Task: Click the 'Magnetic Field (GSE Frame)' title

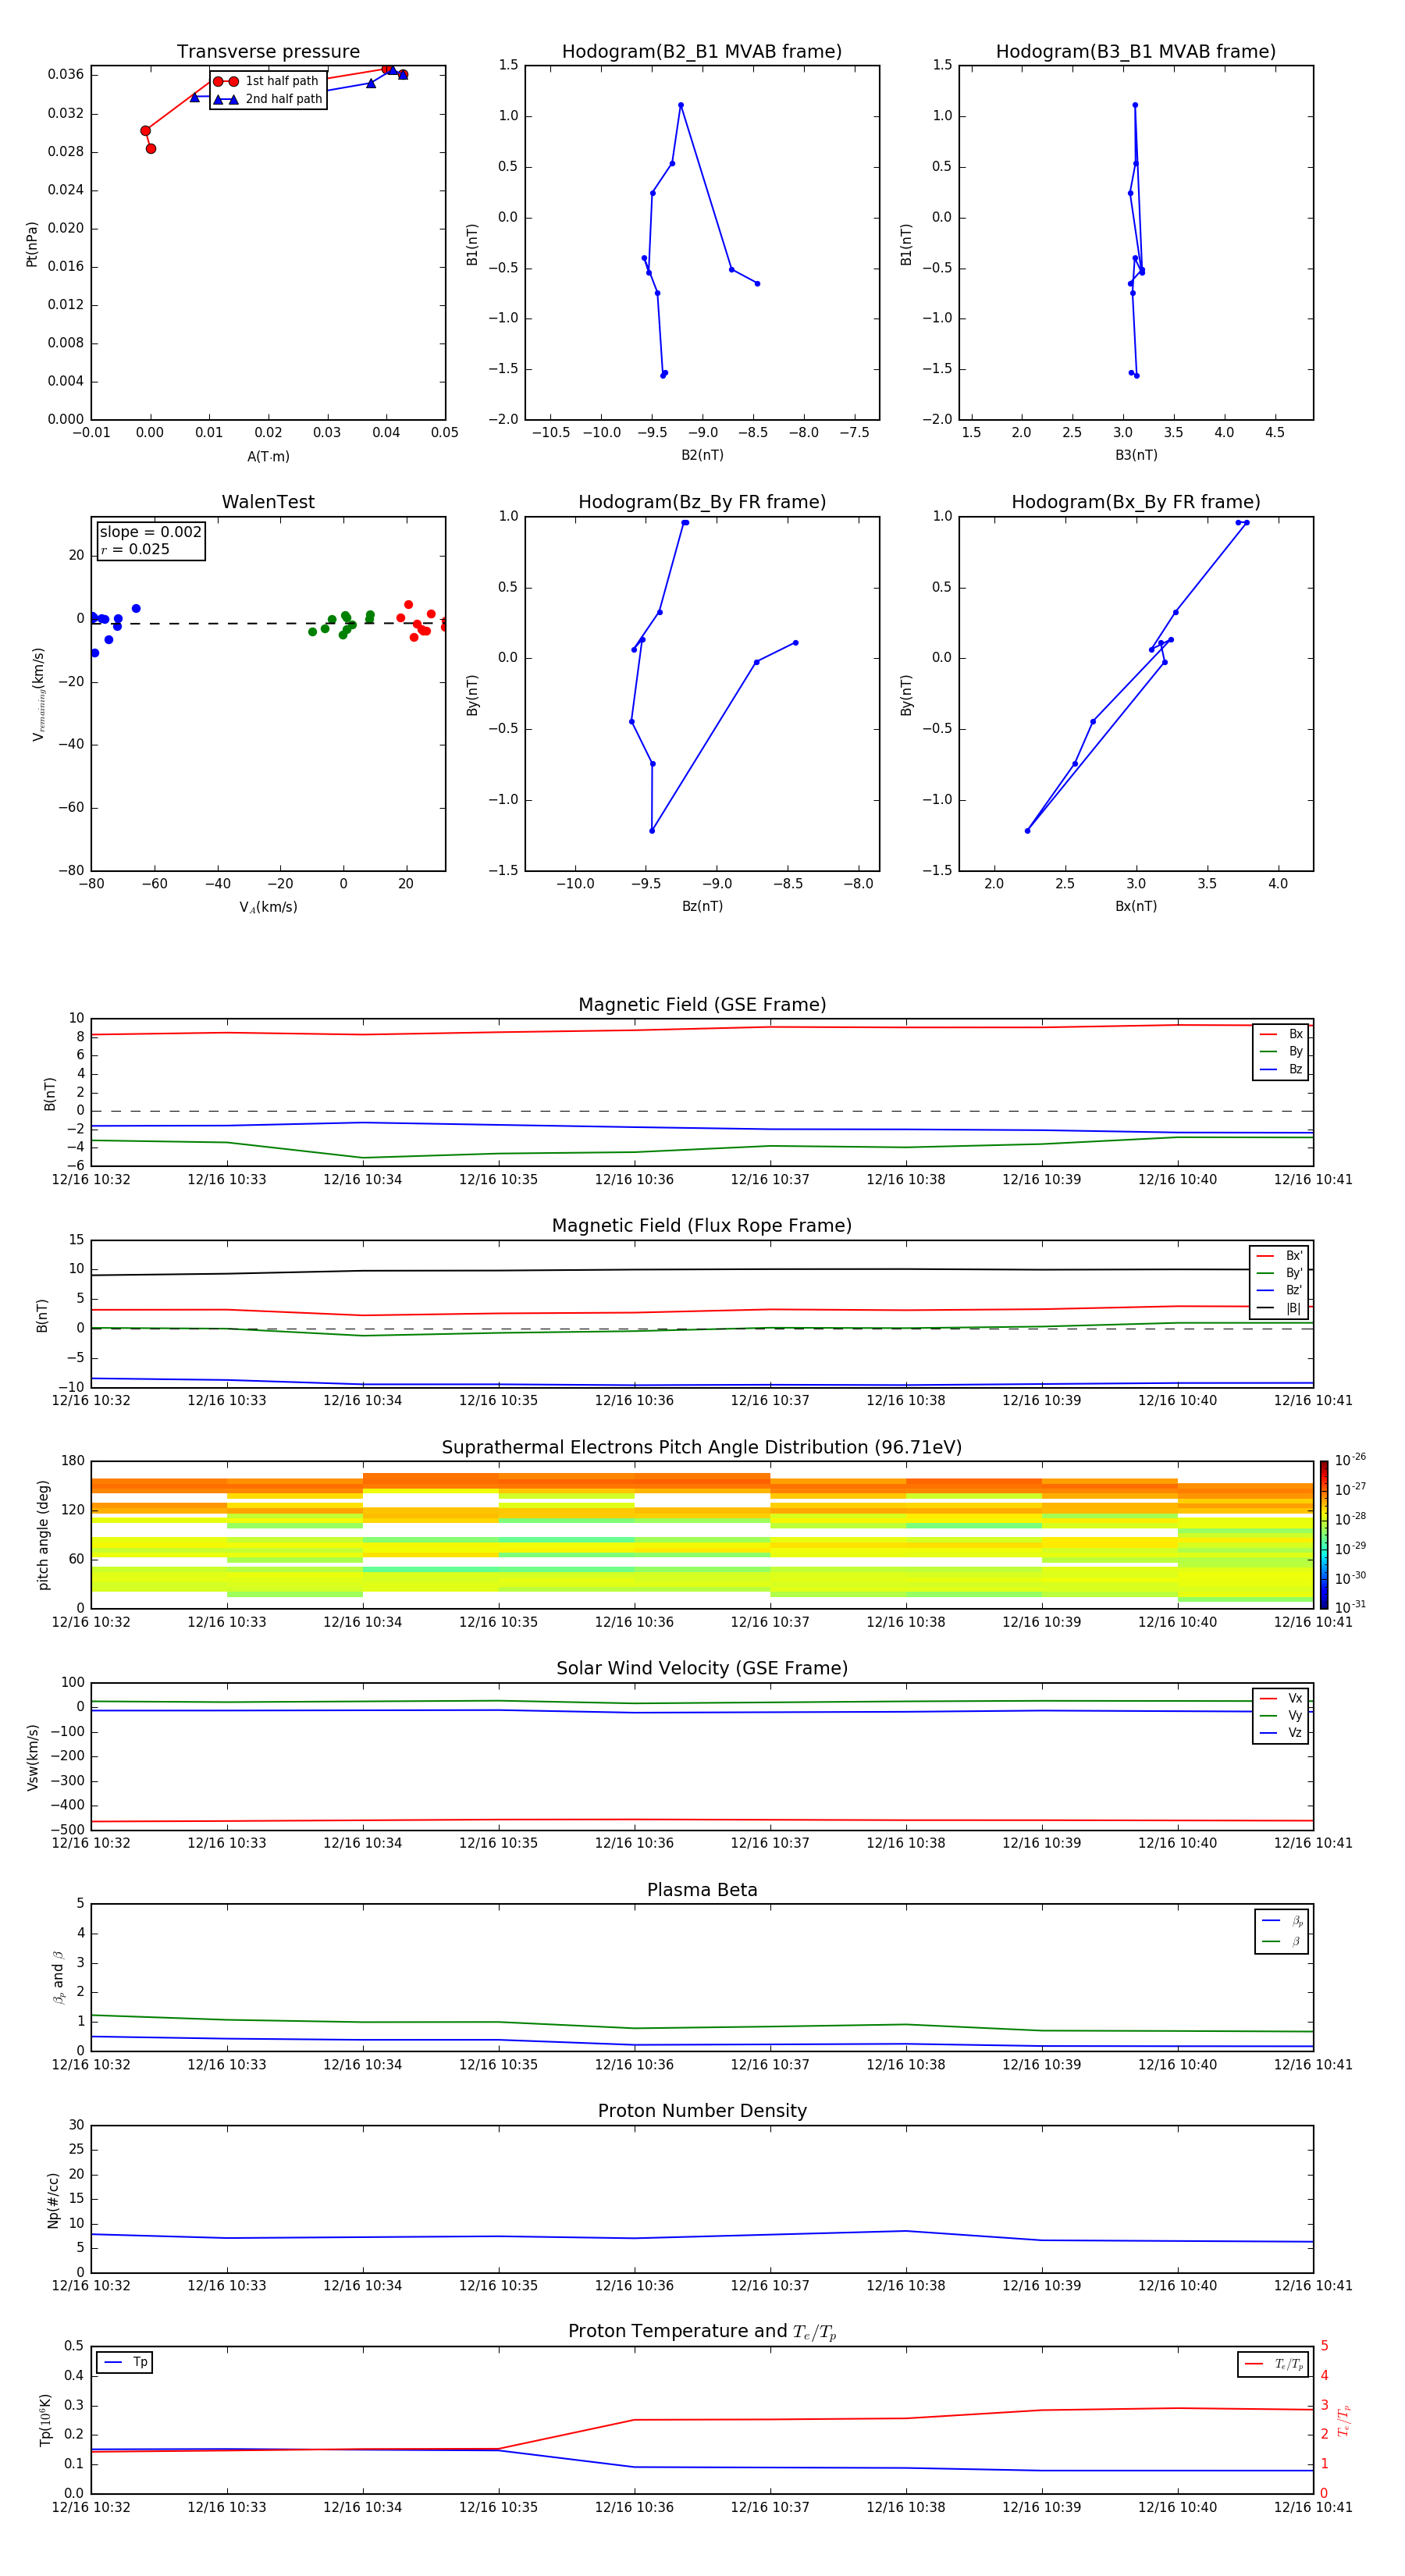Action: click(x=702, y=1005)
